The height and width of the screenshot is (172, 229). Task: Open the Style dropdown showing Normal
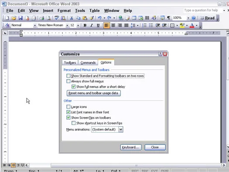coord(35,25)
